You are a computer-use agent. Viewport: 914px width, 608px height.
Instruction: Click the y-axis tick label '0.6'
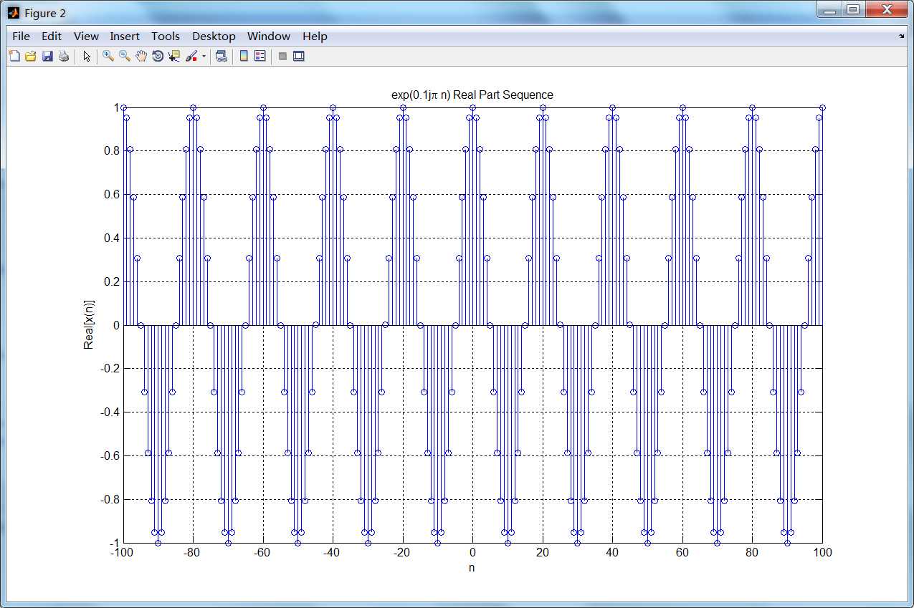pos(111,195)
